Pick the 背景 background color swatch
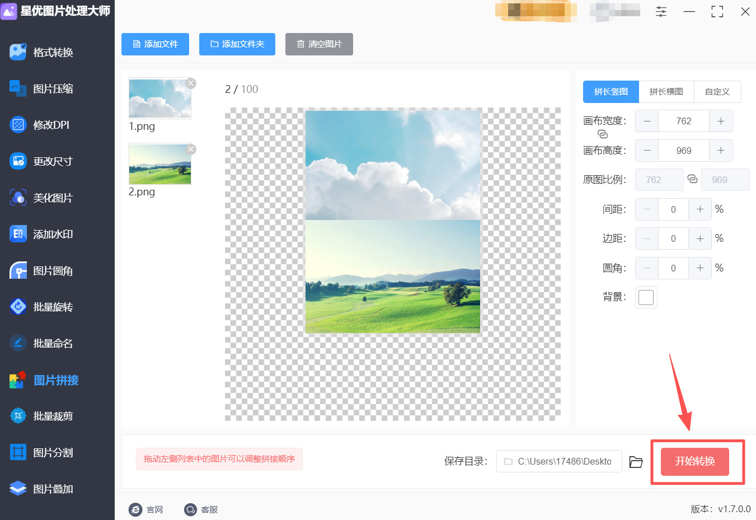 point(646,297)
